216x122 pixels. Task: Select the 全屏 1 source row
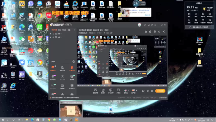pyautogui.click(x=63, y=37)
